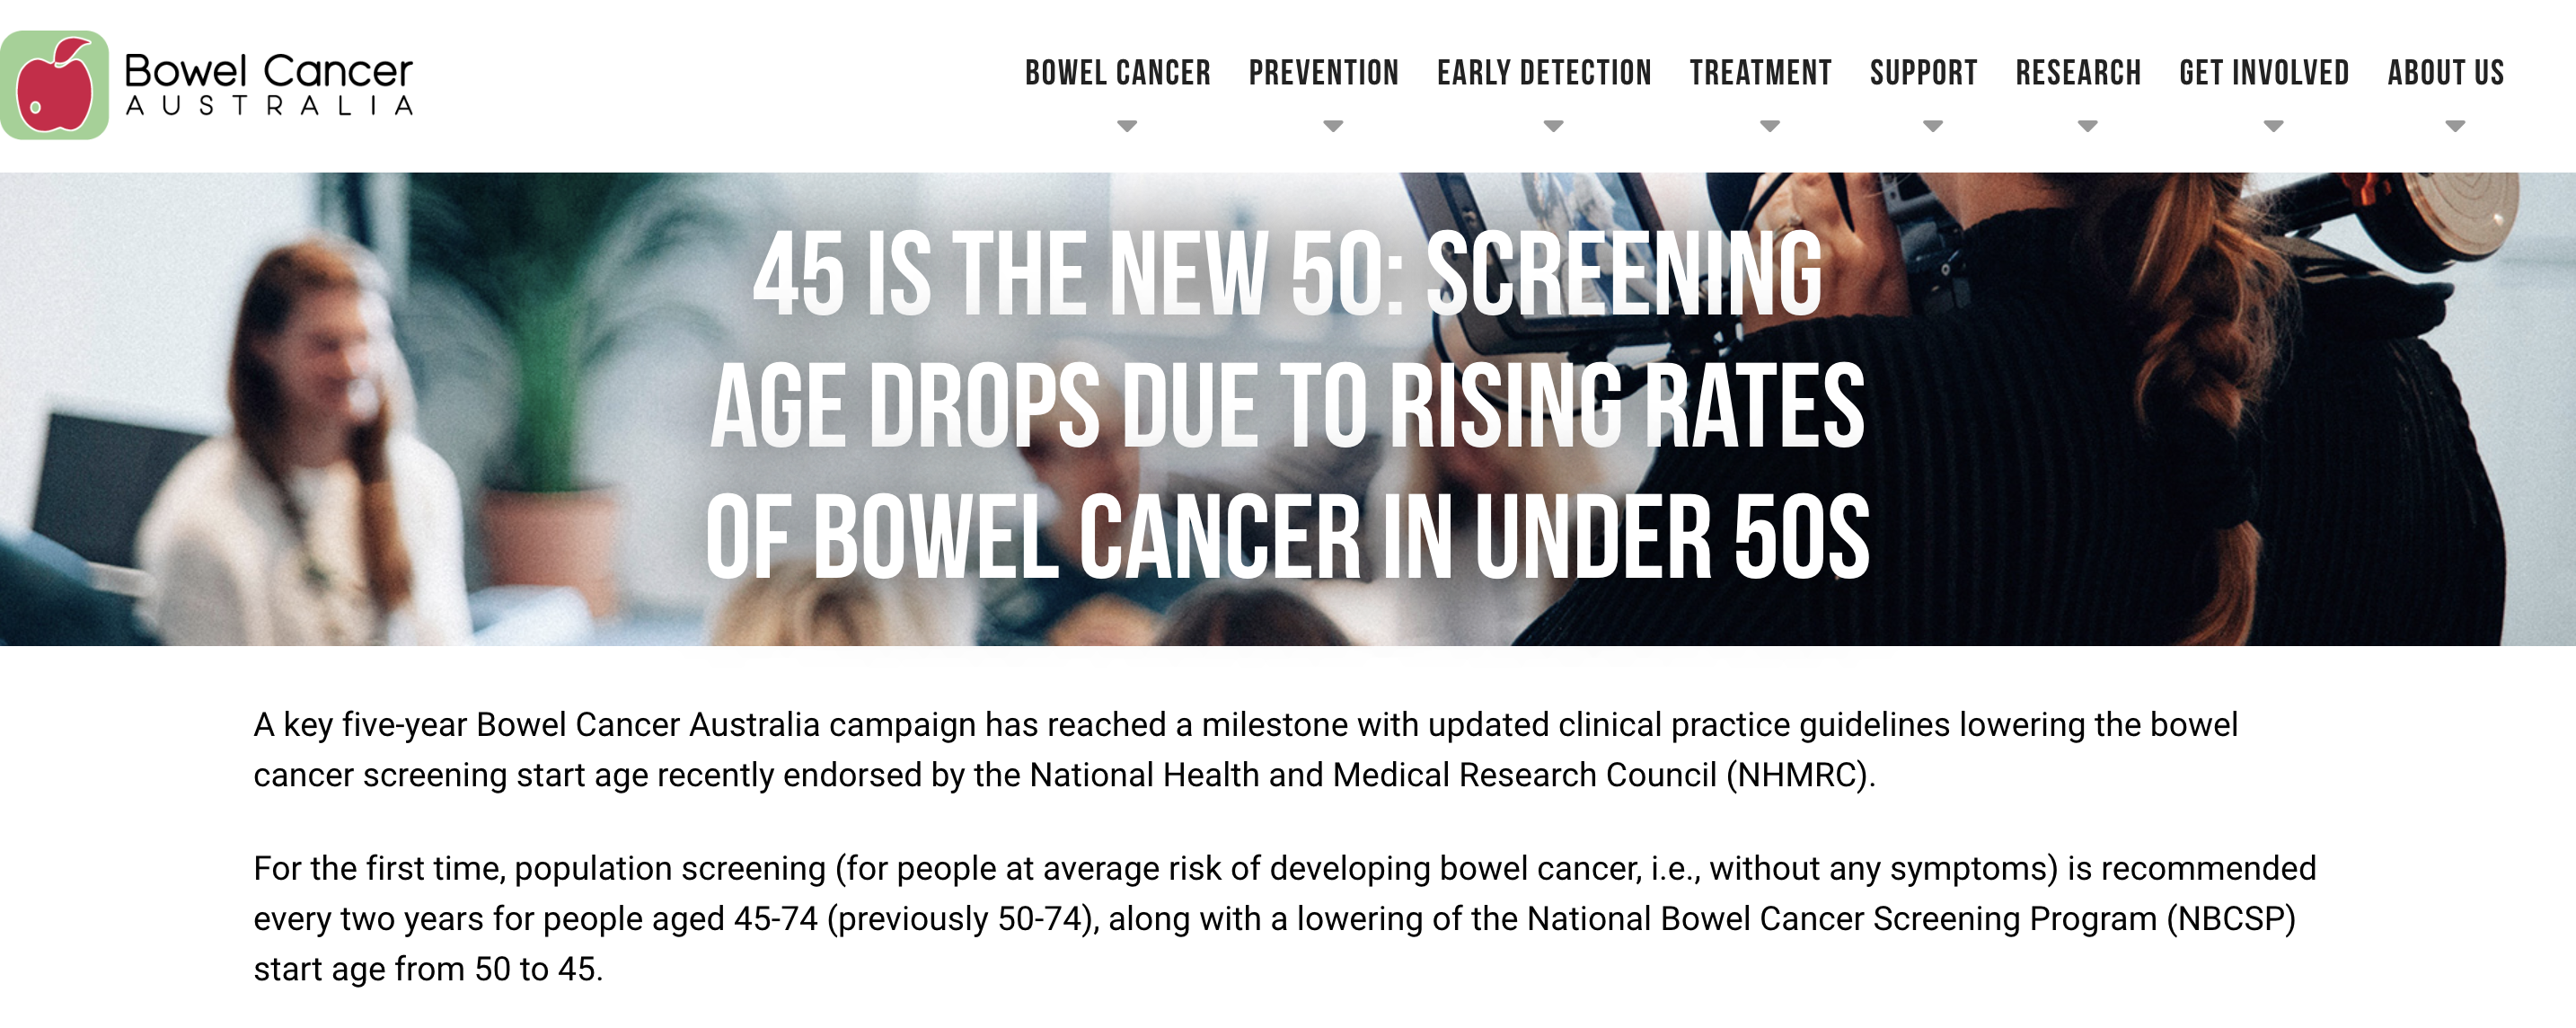Viewport: 2576px width, 1028px height.
Task: Open the Early Detection menu item
Action: [1544, 73]
